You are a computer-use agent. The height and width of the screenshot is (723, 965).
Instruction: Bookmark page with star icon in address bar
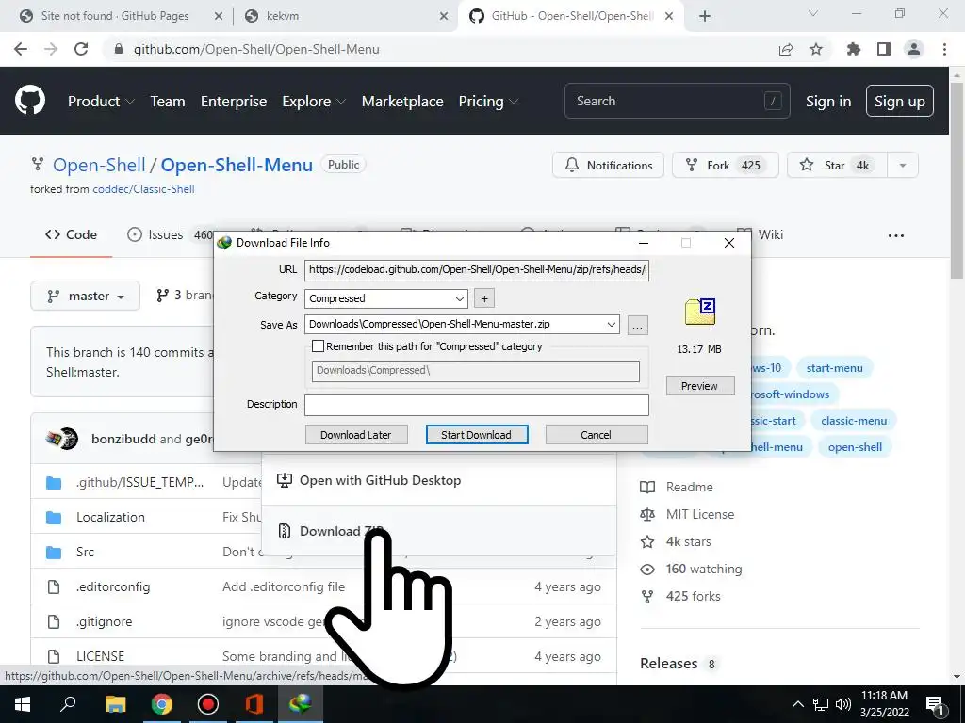[816, 49]
